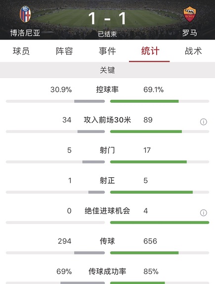215x284 pixels.
Task: Open info icon for 攻入前场30米
Action: click(x=204, y=122)
